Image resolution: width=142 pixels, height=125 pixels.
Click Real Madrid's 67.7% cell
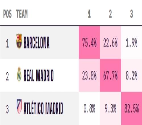(x=110, y=75)
